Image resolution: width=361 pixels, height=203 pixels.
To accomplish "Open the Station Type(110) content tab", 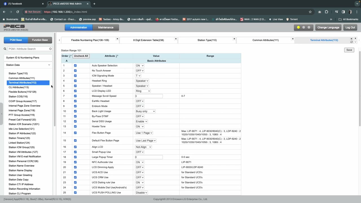I will click(207, 40).
